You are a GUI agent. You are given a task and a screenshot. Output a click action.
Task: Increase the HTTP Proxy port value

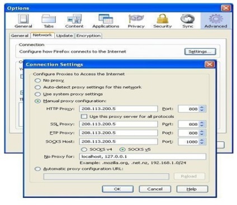point(202,107)
